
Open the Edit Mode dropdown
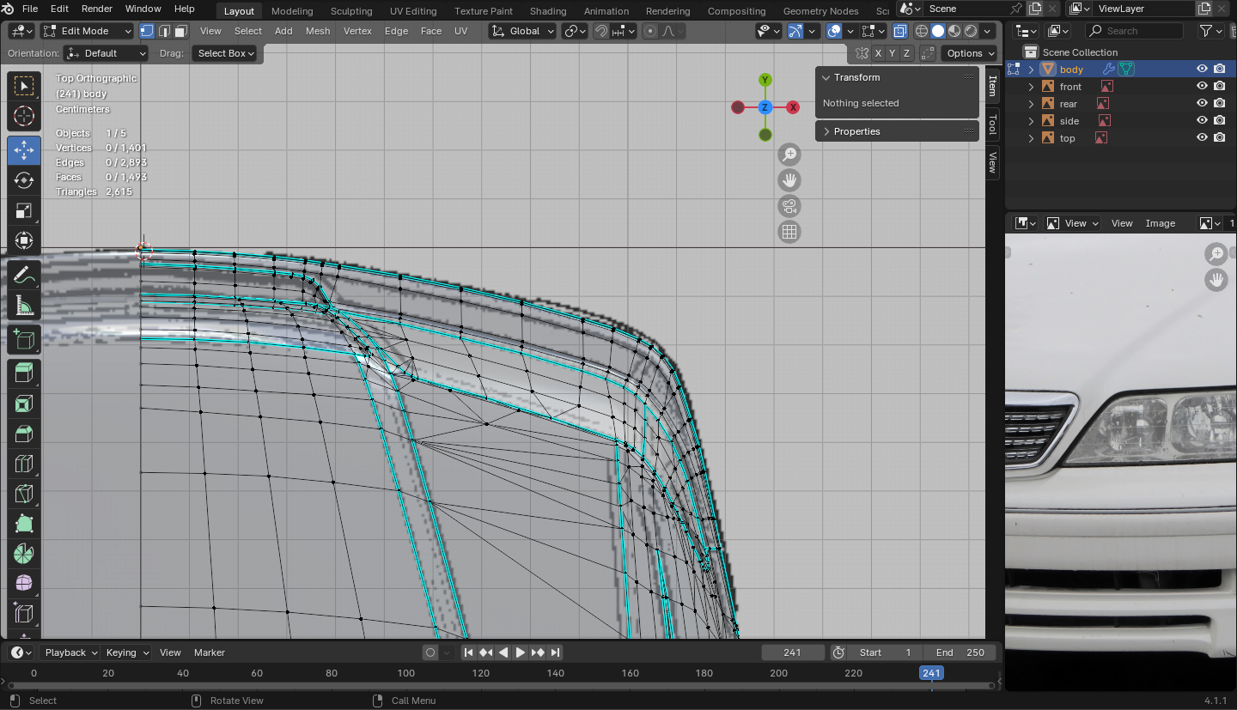[87, 31]
